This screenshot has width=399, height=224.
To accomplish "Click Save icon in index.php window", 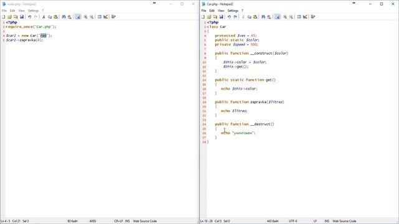I will (x=22, y=17).
